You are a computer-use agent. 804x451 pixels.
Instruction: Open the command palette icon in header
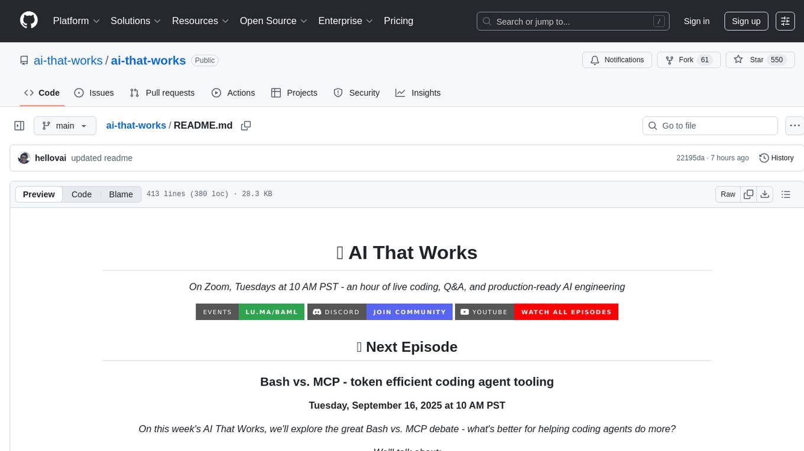786,21
